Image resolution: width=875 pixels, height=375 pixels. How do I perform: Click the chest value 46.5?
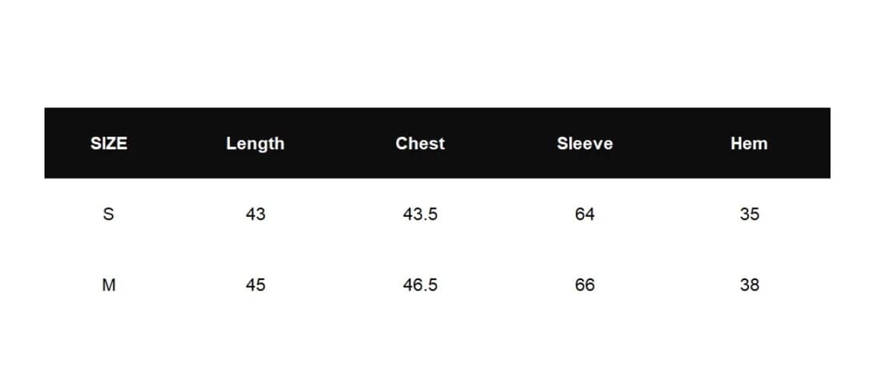point(420,285)
